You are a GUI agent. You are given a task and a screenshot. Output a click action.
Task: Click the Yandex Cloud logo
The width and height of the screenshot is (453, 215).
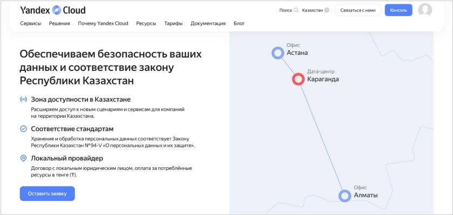[53, 10]
